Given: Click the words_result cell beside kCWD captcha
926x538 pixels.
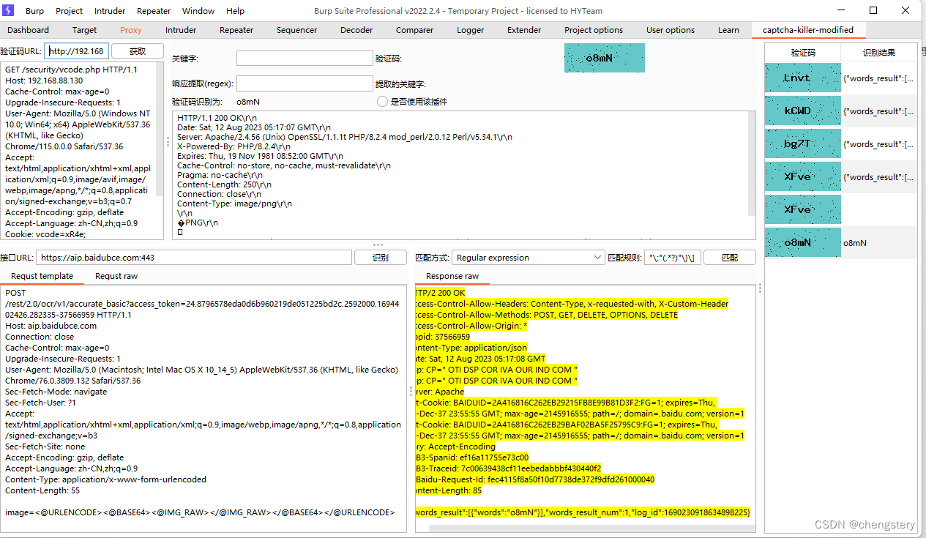Looking at the screenshot, I should [878, 111].
